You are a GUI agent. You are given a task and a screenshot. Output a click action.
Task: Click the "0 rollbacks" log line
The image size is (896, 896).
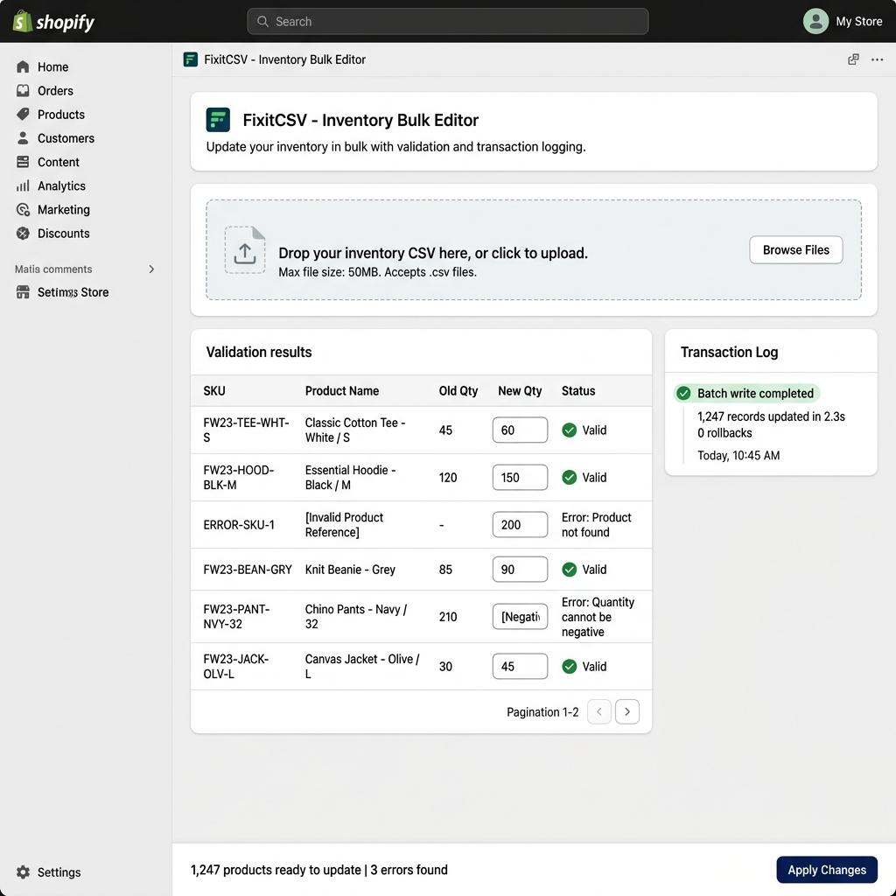(724, 433)
